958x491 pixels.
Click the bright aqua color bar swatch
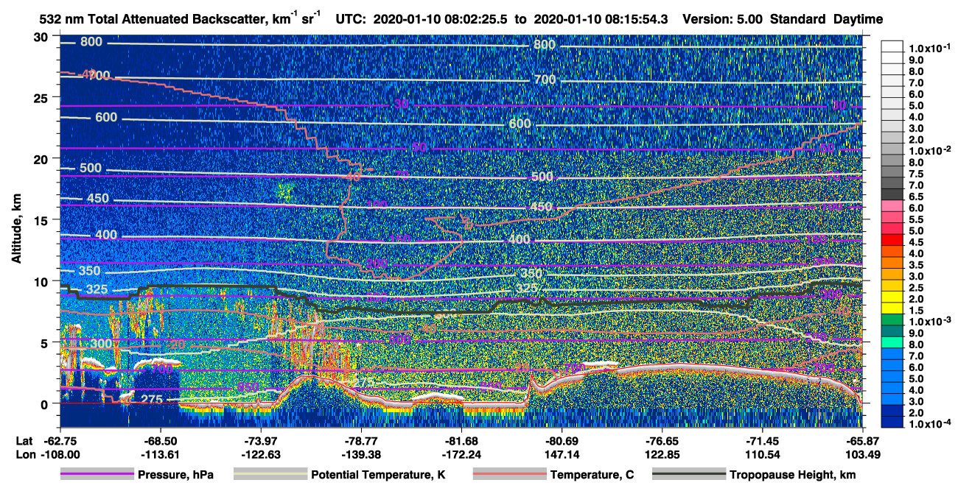pyautogui.click(x=892, y=342)
